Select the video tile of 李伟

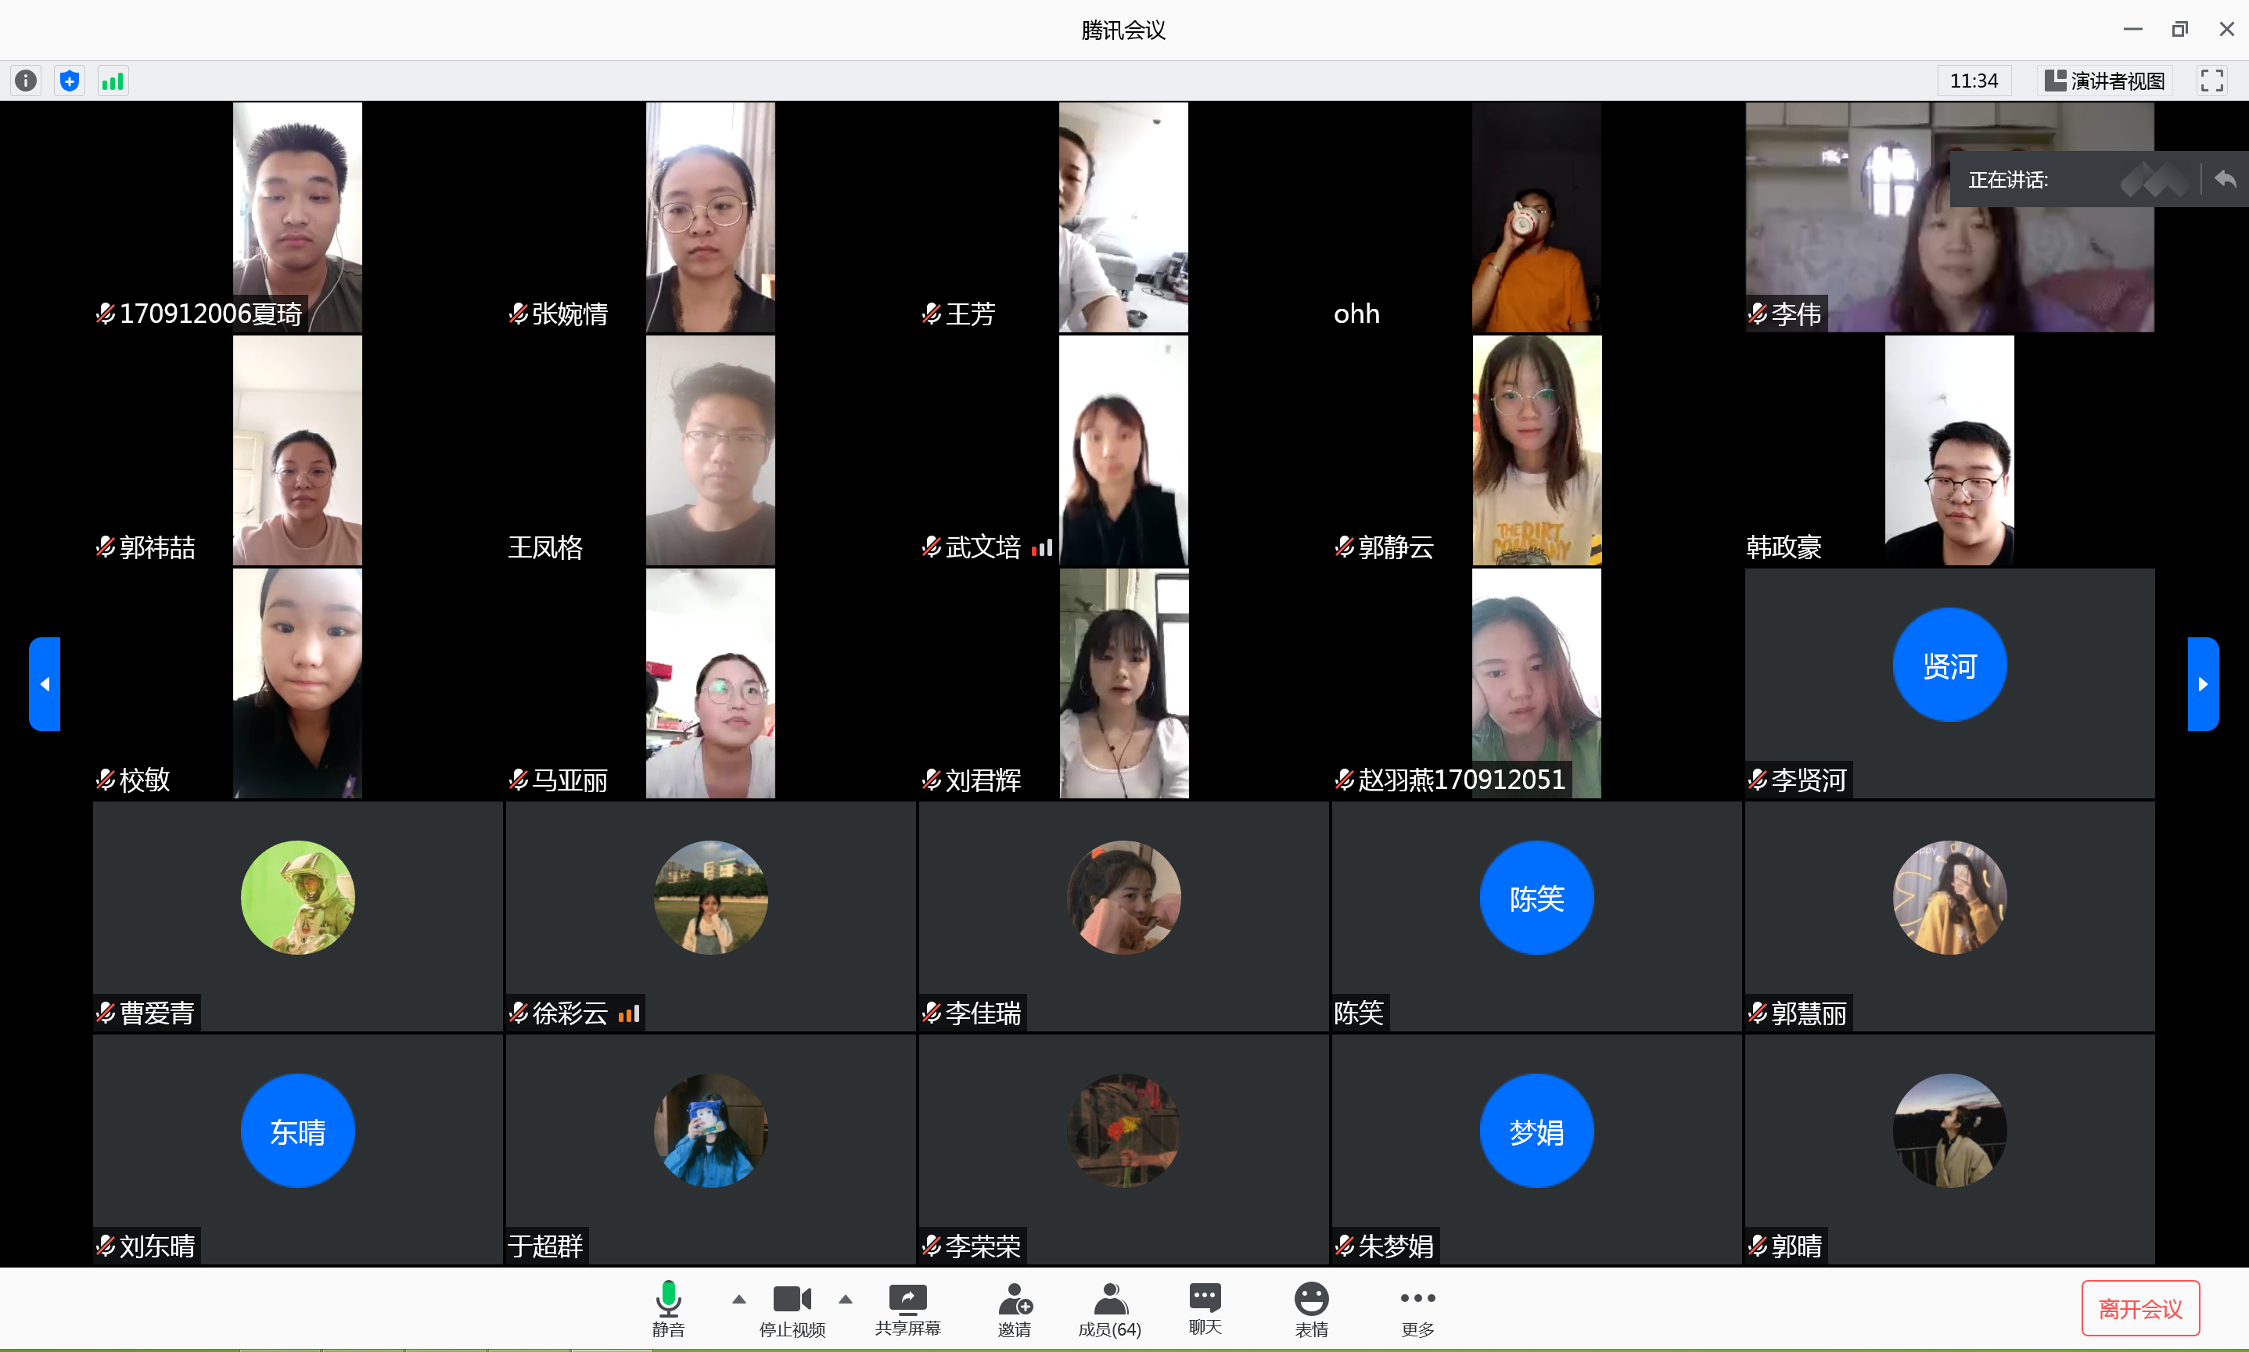coord(1949,217)
